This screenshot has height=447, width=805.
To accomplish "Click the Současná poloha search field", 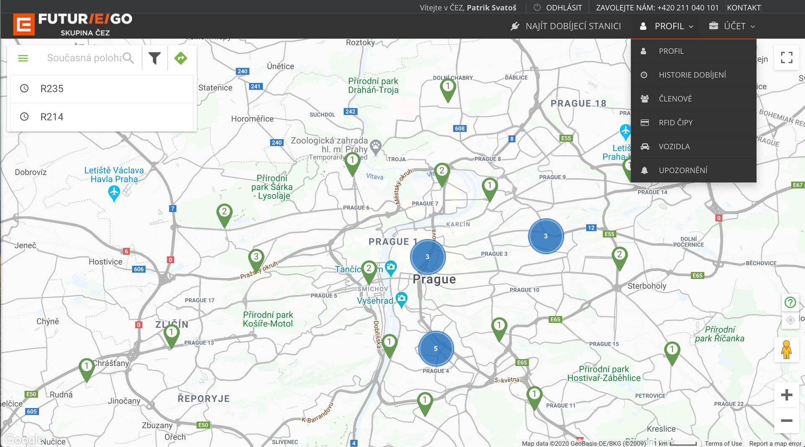I will 84,58.
